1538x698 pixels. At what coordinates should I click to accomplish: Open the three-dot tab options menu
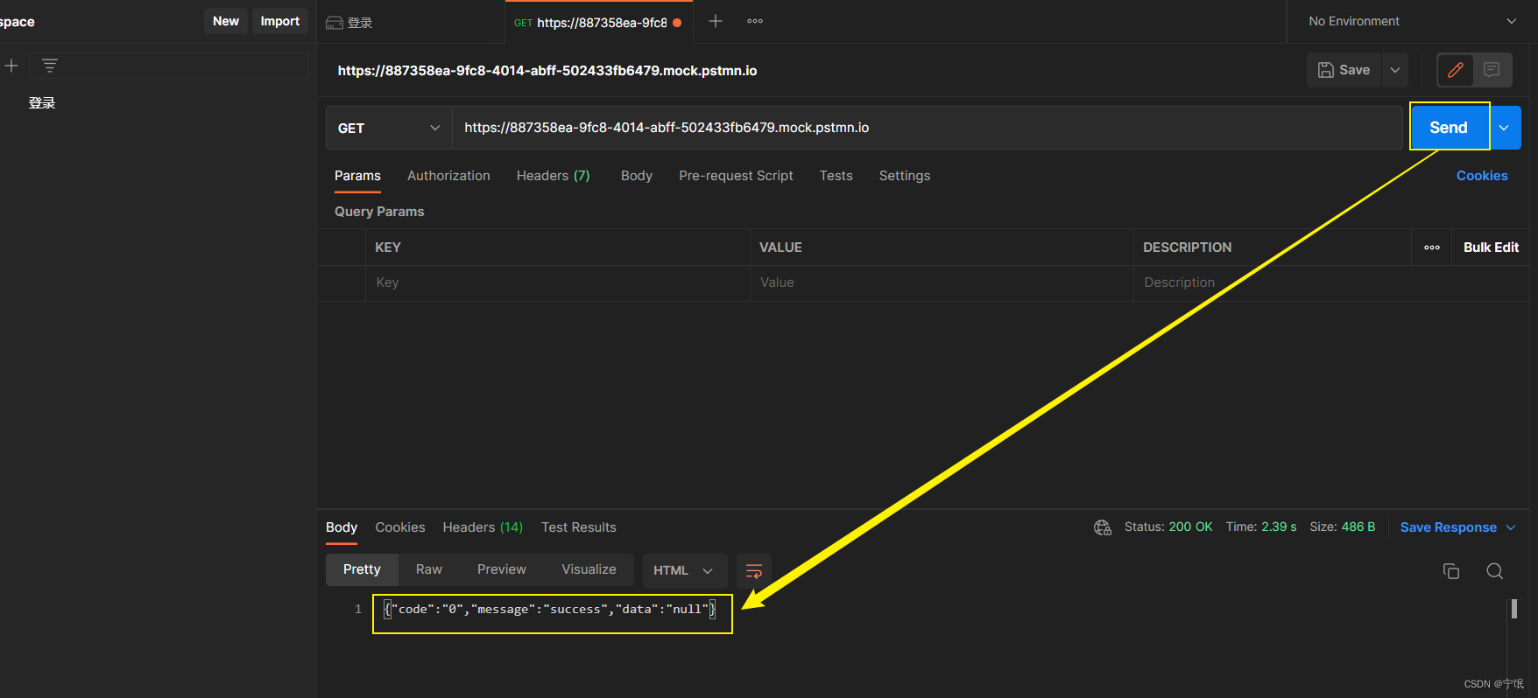pos(755,21)
